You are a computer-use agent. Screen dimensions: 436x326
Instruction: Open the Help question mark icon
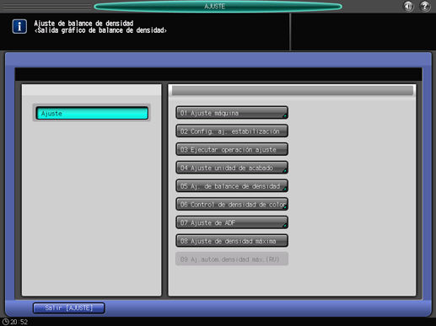point(425,6)
